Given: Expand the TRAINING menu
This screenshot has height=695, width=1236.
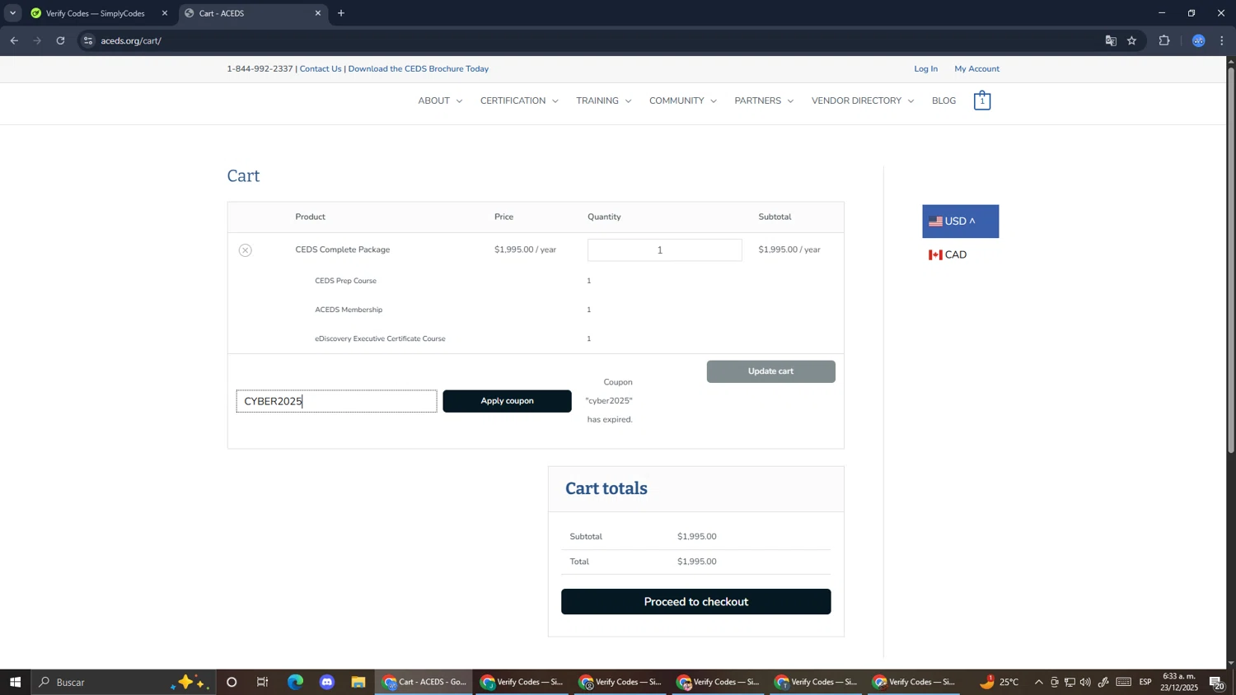Looking at the screenshot, I should coord(604,101).
